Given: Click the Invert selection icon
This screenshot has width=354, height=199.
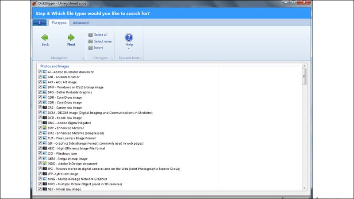Looking at the screenshot, I should pos(91,48).
